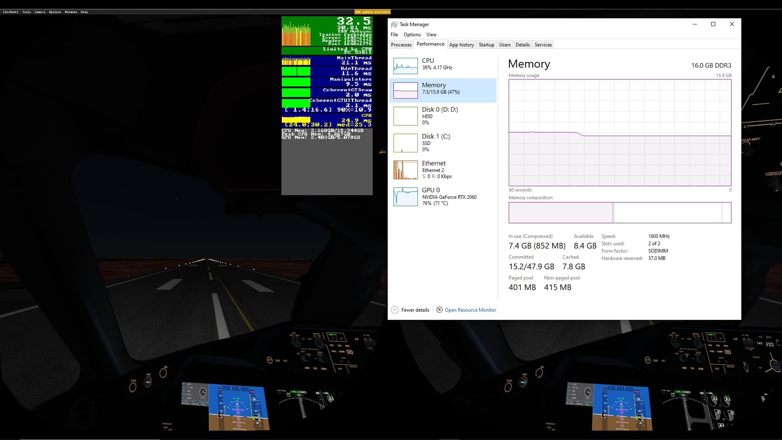Open the View menu in Task Manager
The image size is (782, 440).
(x=431, y=35)
